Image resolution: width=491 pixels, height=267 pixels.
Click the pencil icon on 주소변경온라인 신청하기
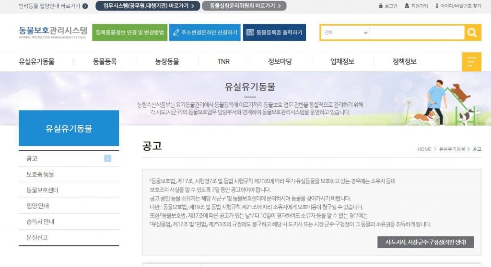(x=176, y=33)
